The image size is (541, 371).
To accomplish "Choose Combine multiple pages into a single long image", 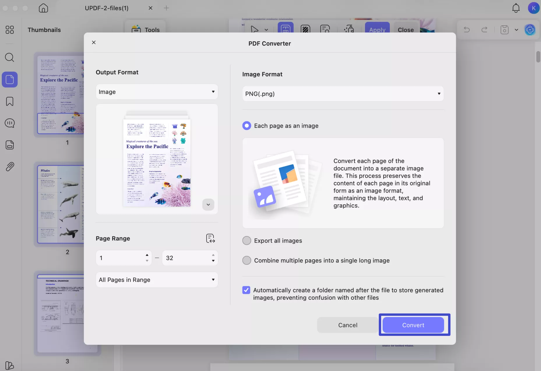I will (246, 260).
